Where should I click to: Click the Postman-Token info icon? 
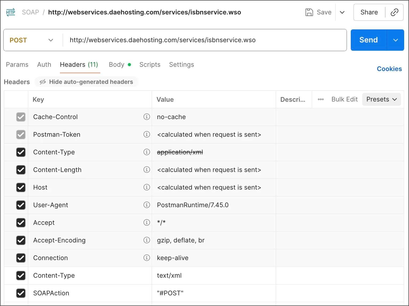[x=147, y=134]
